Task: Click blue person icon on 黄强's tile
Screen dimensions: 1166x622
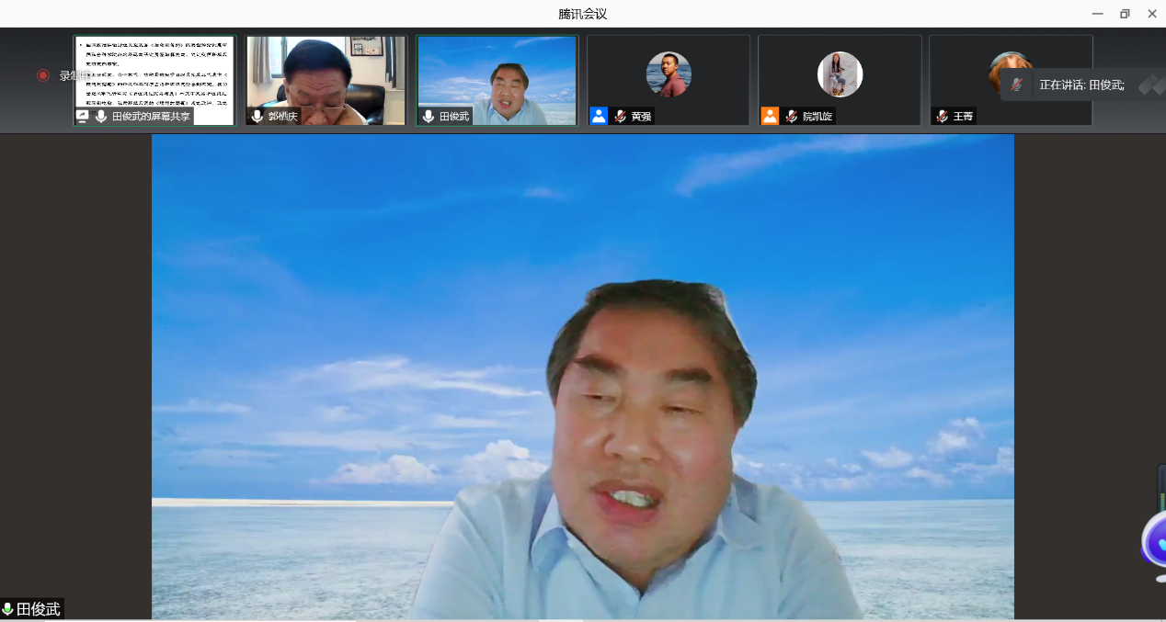Action: pyautogui.click(x=599, y=116)
